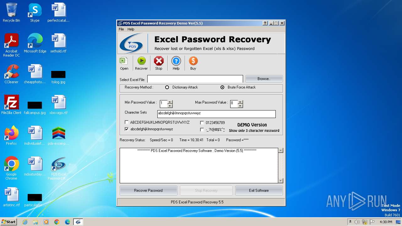
Task: Click the 4:30 PM taskbar clock
Action: tap(386, 222)
